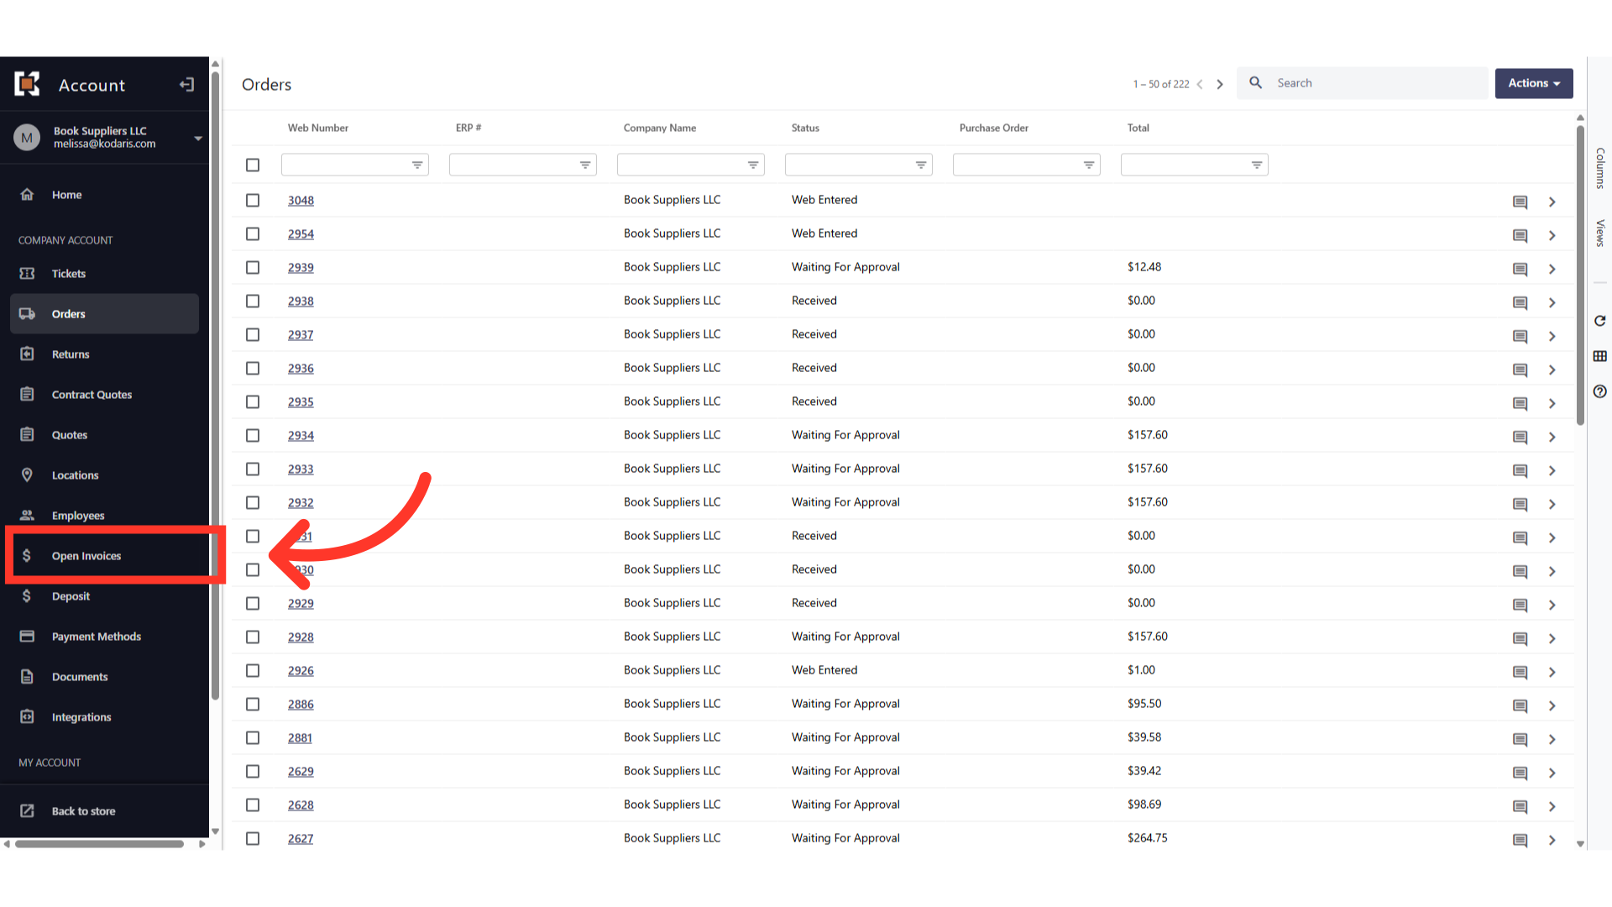Toggle the select-all checkbox in header
This screenshot has height=907, width=1612.
tap(253, 165)
